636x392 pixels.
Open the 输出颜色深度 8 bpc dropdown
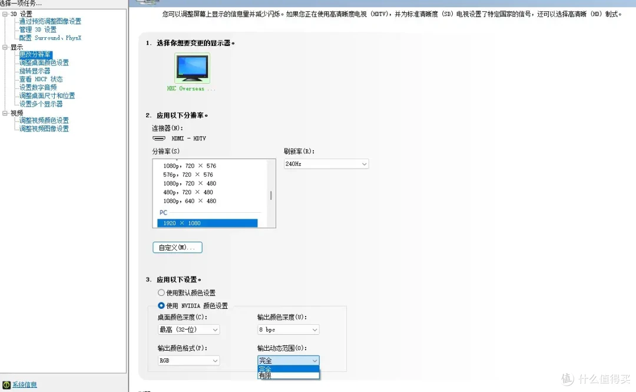click(288, 330)
